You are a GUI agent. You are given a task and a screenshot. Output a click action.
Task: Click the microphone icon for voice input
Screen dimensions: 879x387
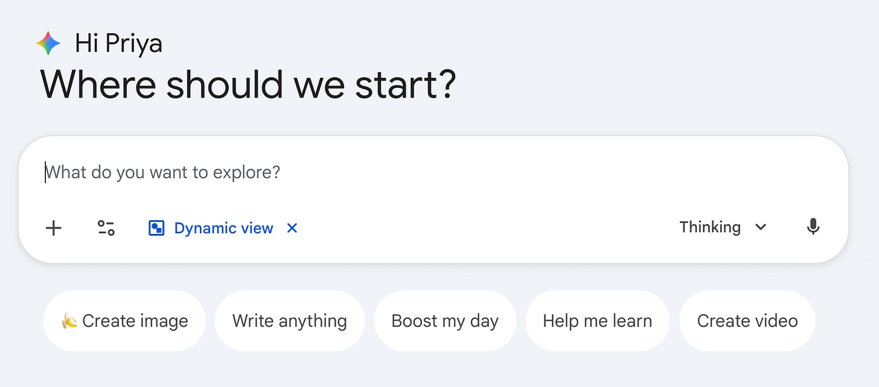(x=813, y=227)
